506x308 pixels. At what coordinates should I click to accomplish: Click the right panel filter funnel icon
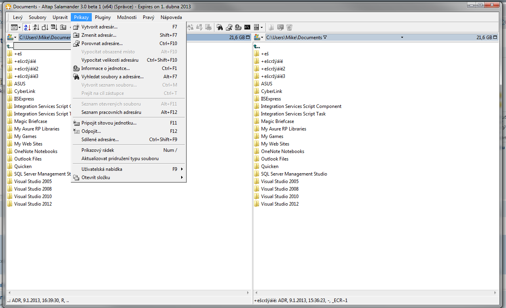[x=325, y=38]
